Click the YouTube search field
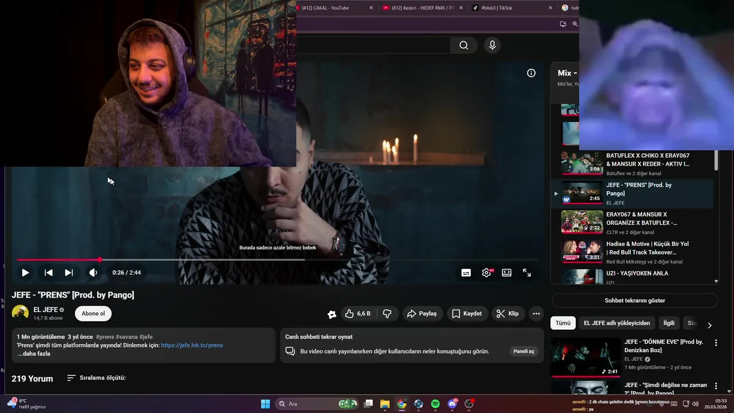 pyautogui.click(x=373, y=45)
